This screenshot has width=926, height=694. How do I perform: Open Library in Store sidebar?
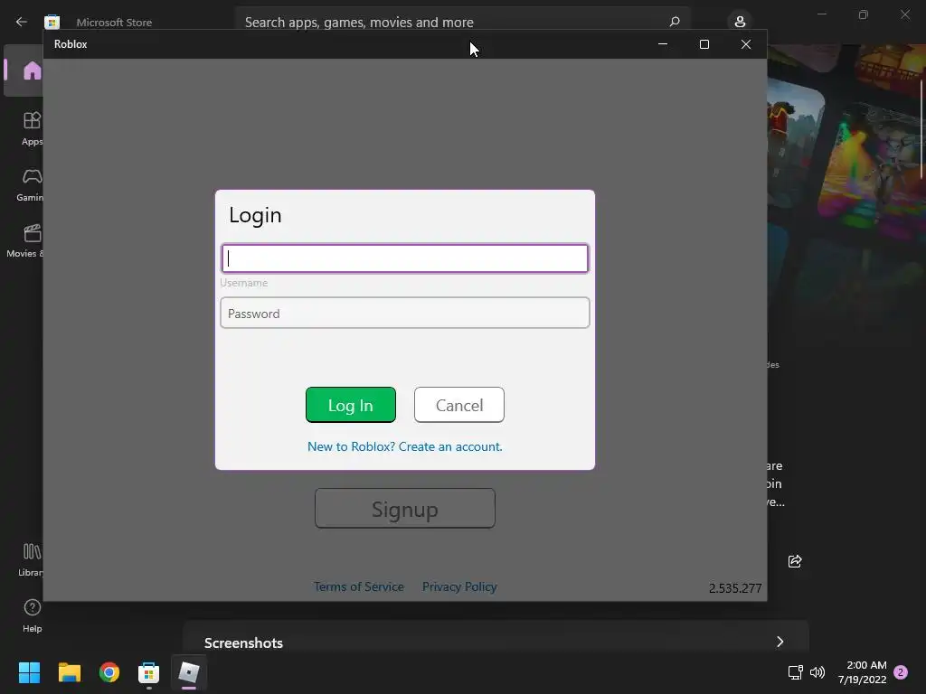(31, 559)
